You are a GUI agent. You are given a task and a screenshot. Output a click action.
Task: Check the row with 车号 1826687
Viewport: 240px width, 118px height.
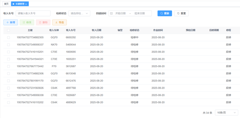click(x=8, y=95)
